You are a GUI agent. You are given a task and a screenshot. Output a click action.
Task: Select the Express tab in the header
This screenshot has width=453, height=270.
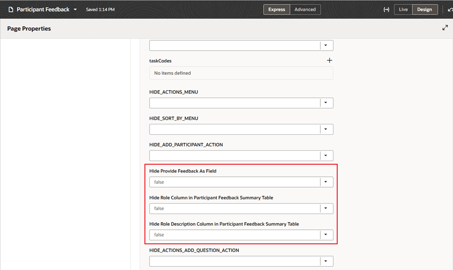pyautogui.click(x=276, y=9)
